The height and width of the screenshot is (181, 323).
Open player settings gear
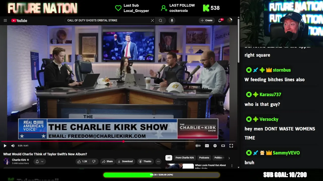[x=215, y=146]
